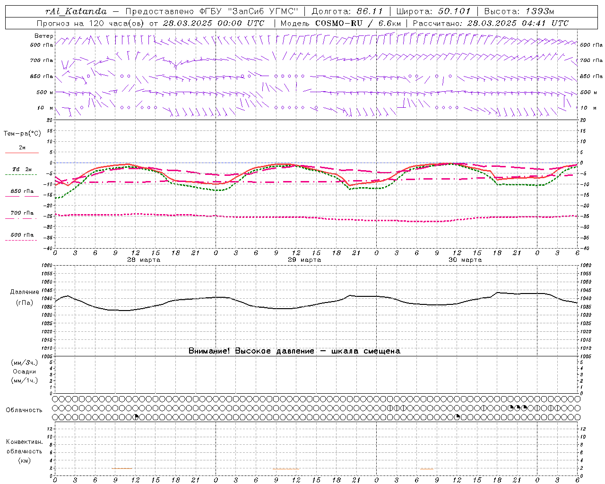605x484 pixels.
Task: Click the left 10 м wind level label
Action: point(45,108)
